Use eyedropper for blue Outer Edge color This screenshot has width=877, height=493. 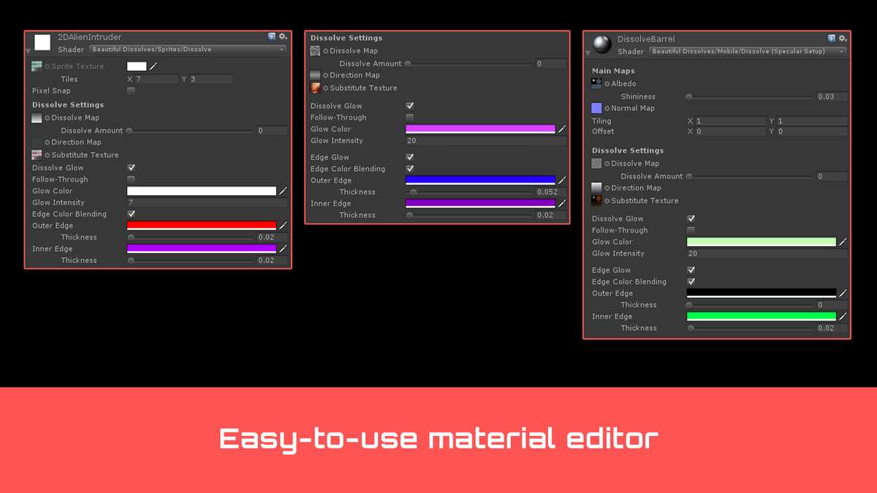point(562,180)
